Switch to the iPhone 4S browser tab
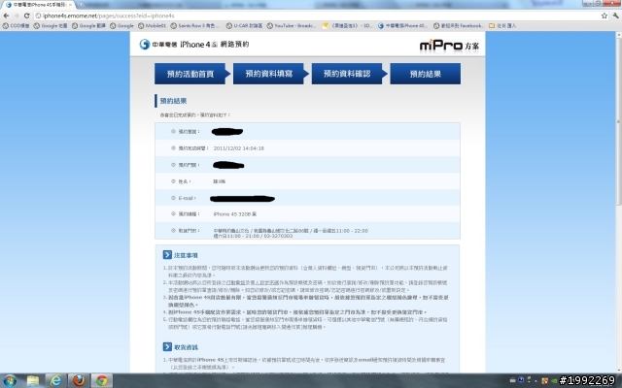622x388 pixels. tap(39, 5)
